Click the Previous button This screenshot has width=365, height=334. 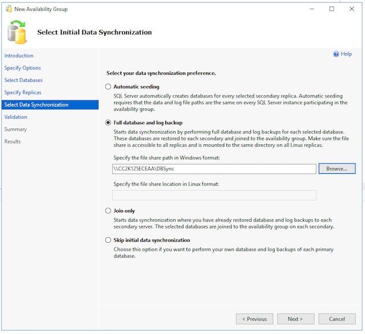click(x=254, y=319)
